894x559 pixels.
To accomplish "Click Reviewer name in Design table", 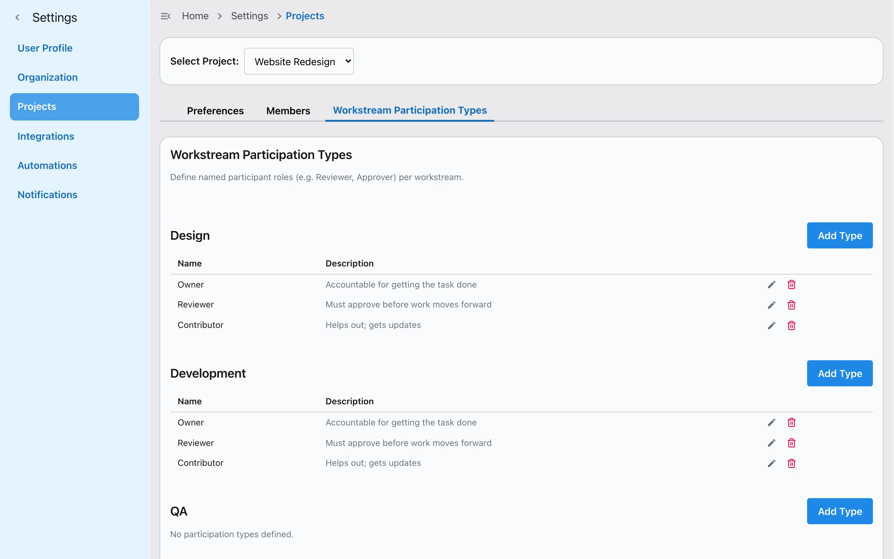I will pos(196,305).
